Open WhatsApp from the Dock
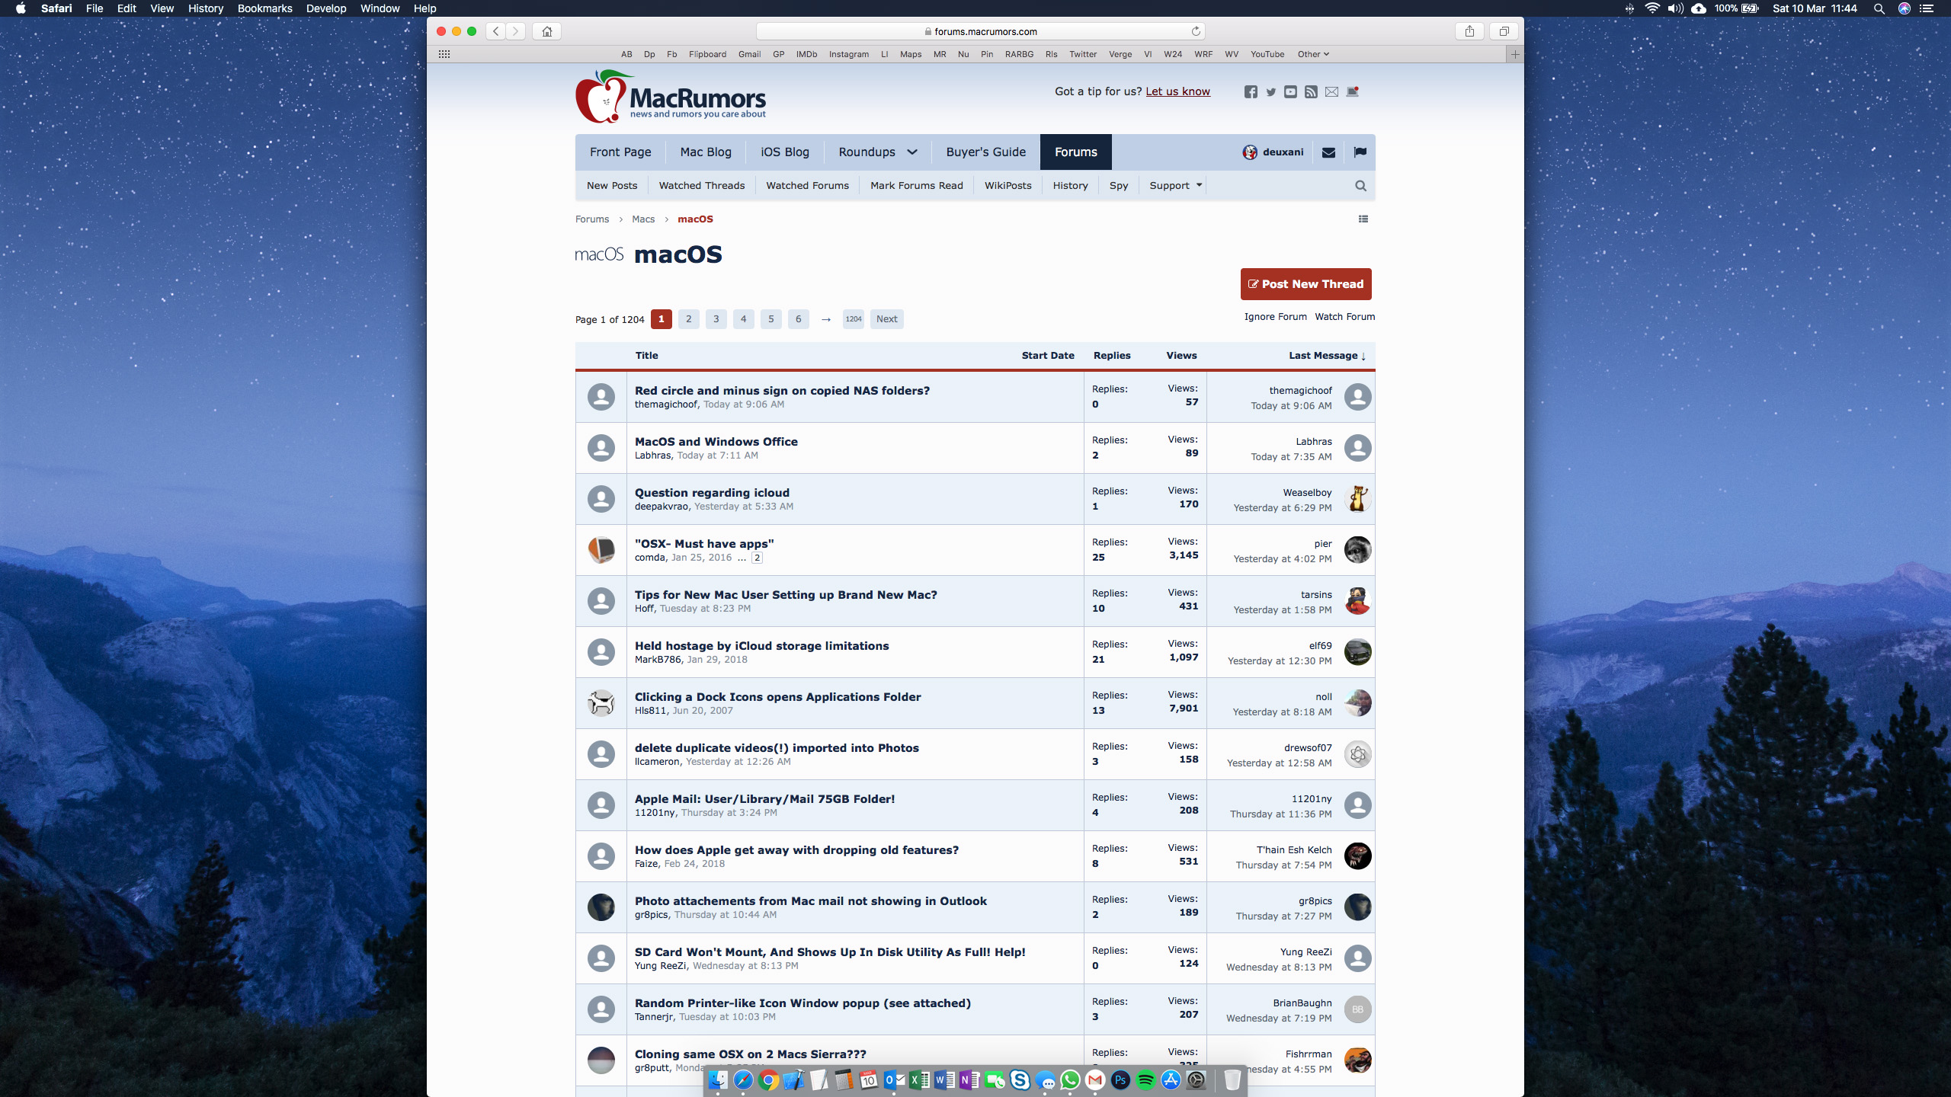The width and height of the screenshot is (1951, 1097). [1070, 1079]
